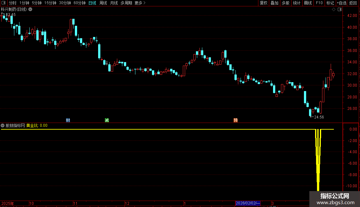The width and height of the screenshot is (360, 207).
Task: Click the 叠加 overlay button
Action: tap(274, 3)
